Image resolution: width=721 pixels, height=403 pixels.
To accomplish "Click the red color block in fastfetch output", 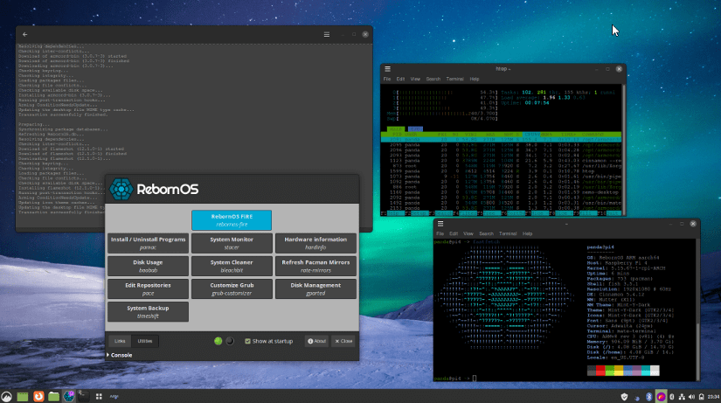I will click(x=600, y=371).
